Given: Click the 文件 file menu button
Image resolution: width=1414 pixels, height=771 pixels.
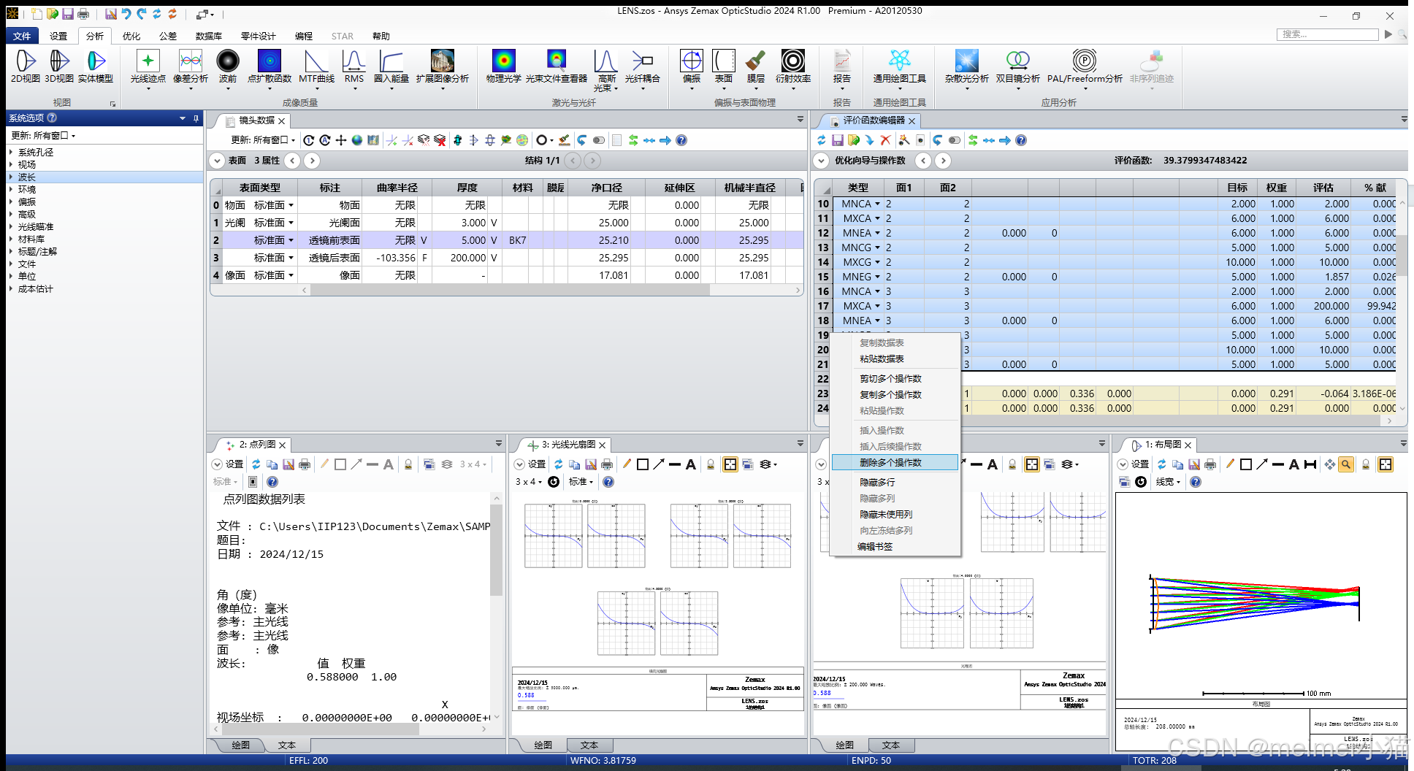Looking at the screenshot, I should point(22,36).
